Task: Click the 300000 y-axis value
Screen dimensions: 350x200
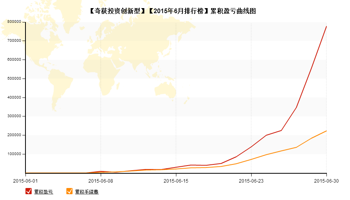Action: coord(14,116)
